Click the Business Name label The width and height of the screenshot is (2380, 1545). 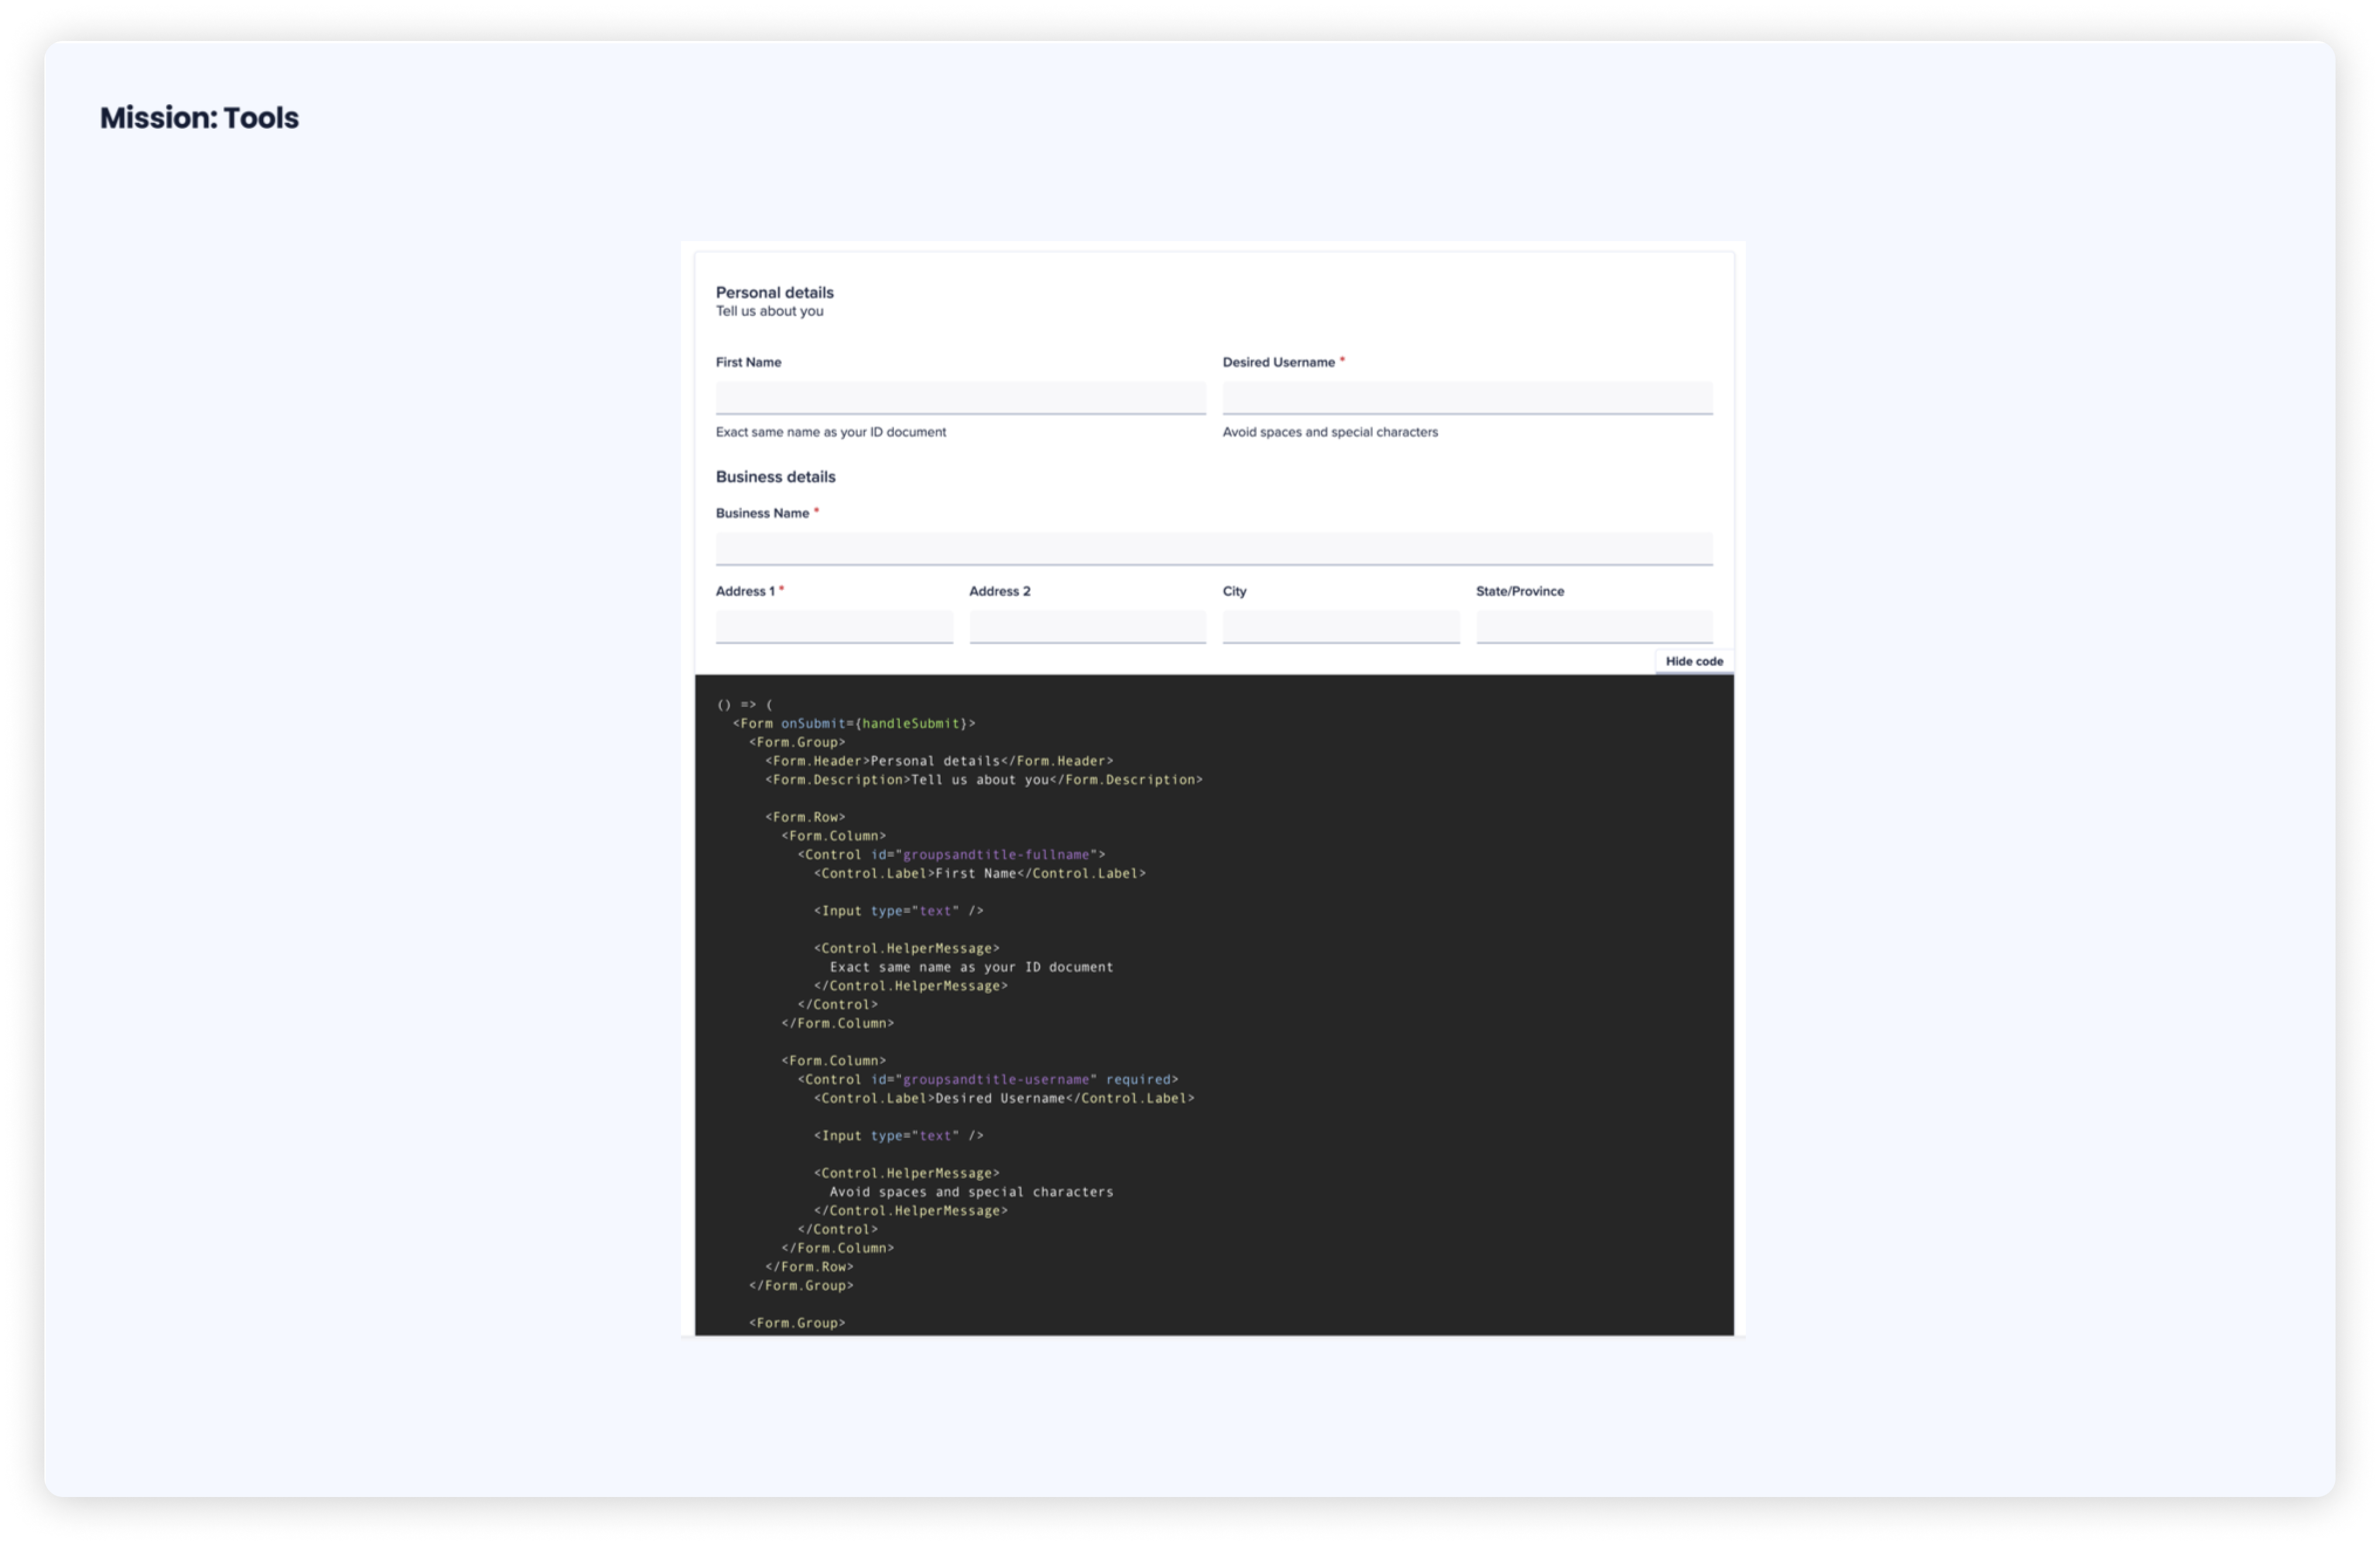762,513
